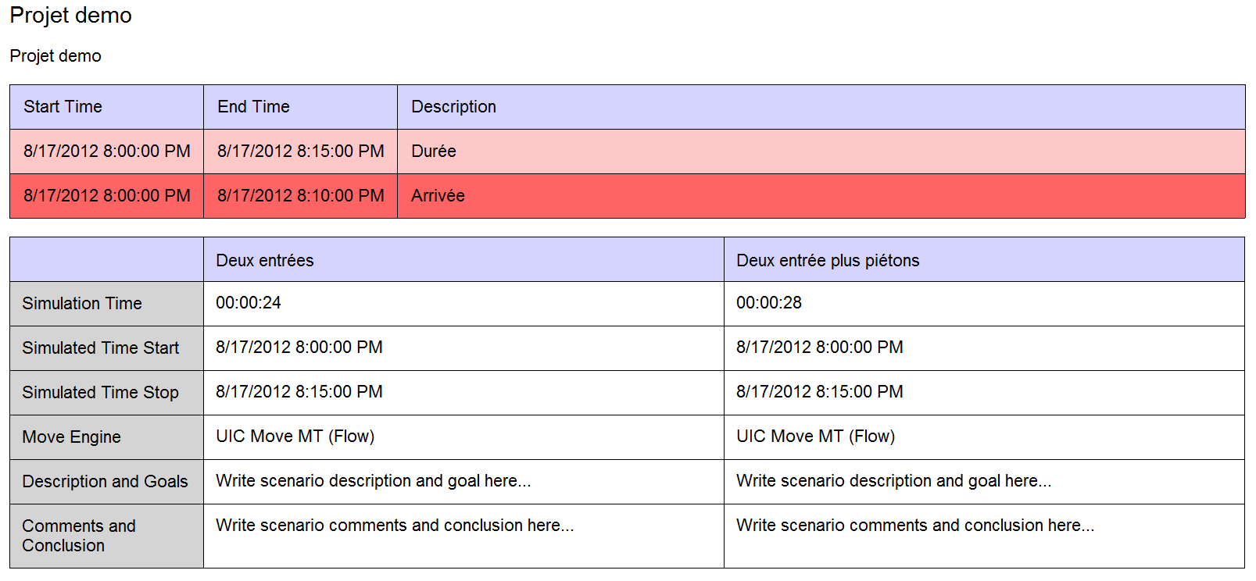Click the 8:10:00 PM end time for Arrivée
This screenshot has height=581, width=1256.
(300, 196)
